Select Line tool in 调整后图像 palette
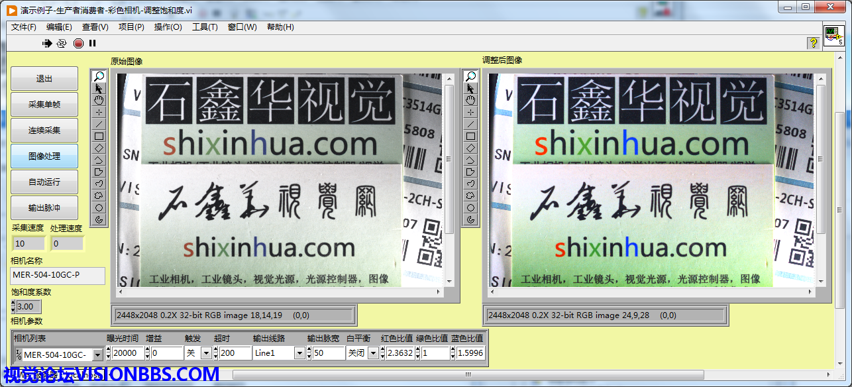 click(470, 124)
